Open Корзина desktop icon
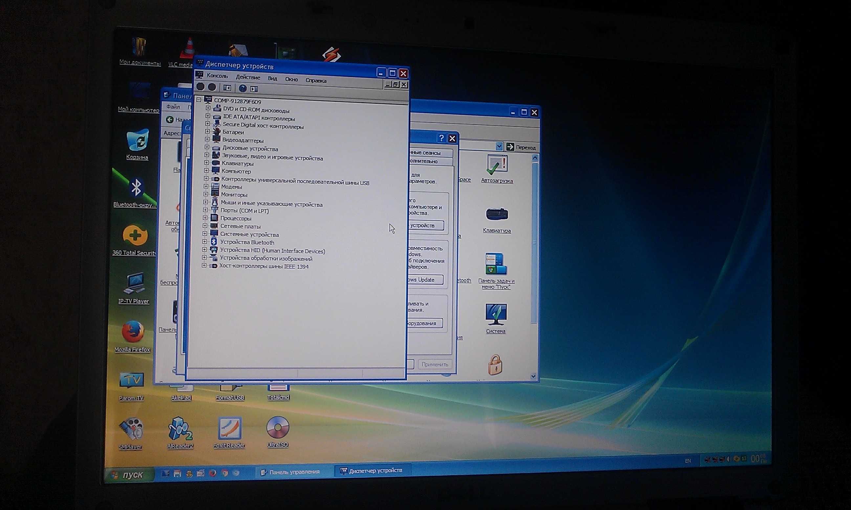 tap(137, 144)
